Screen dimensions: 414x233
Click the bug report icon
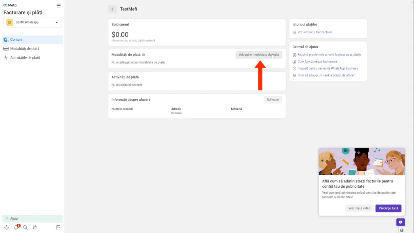[35, 227]
